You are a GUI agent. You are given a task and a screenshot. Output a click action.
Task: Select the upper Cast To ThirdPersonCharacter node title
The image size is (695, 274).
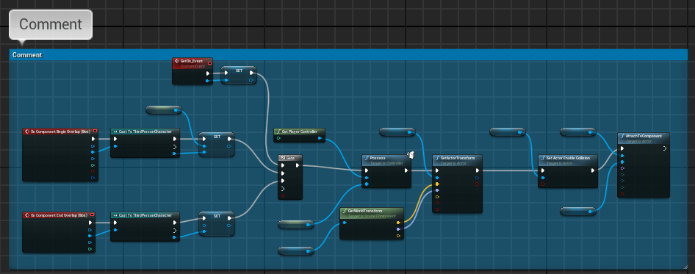pos(145,131)
